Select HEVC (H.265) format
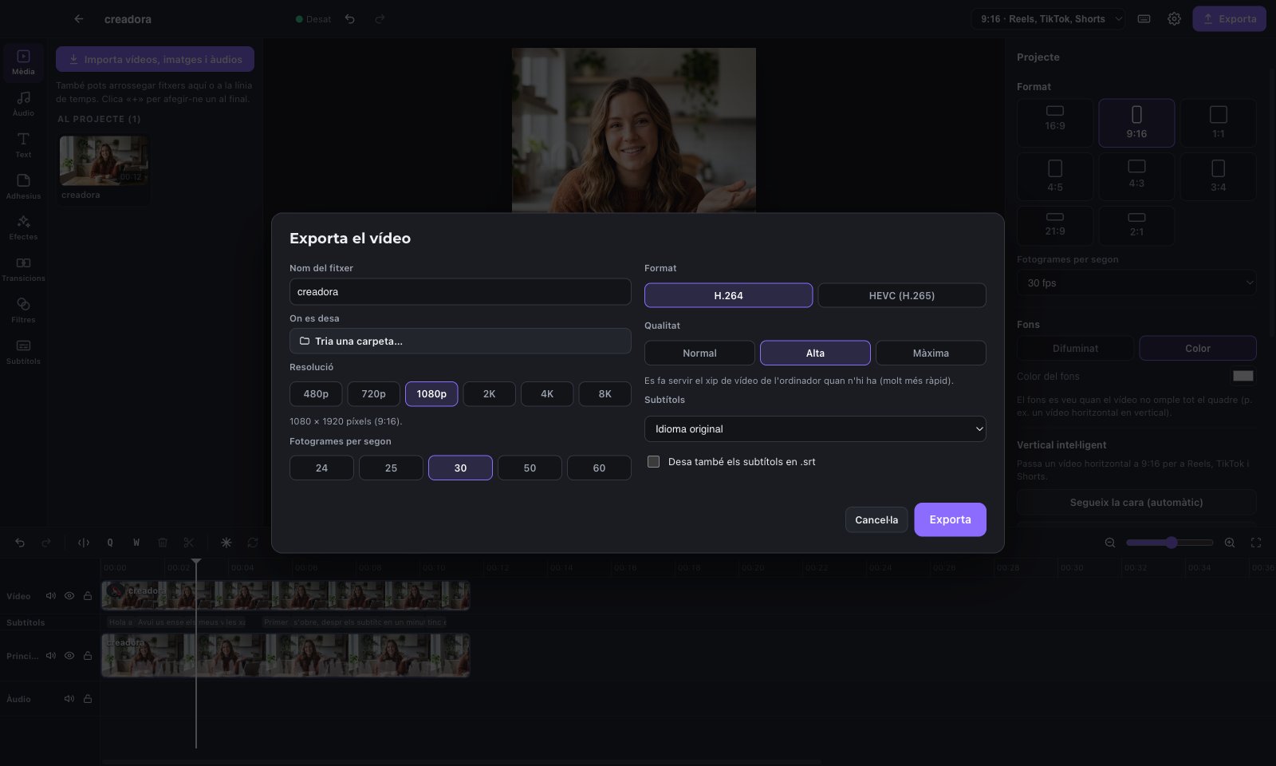 pos(902,295)
